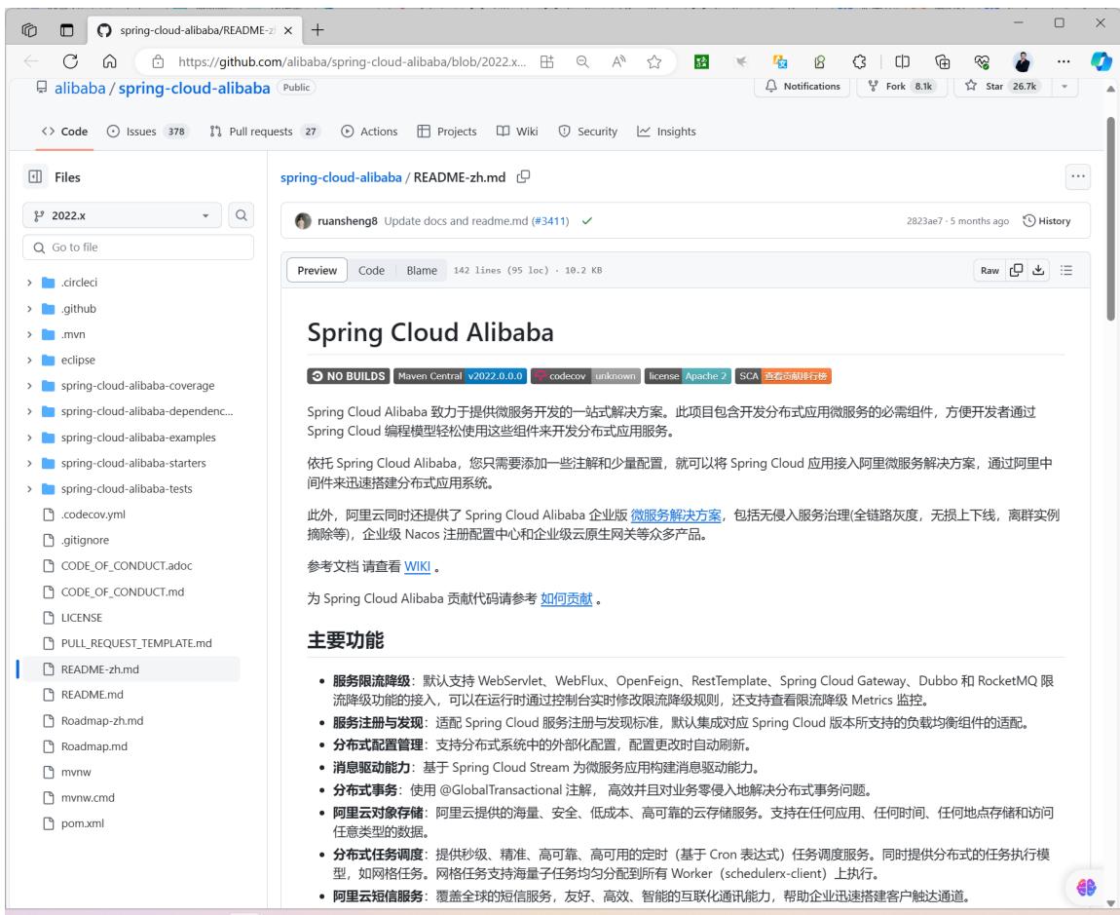
Task: Download the raw file
Action: [x=1038, y=270]
